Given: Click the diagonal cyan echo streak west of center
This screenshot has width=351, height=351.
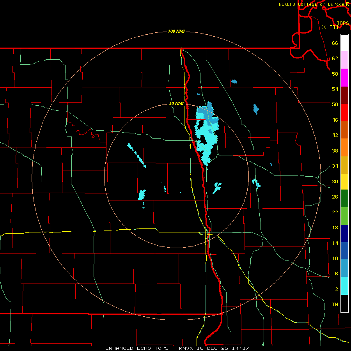Looking at the screenshot, I should pos(136,155).
